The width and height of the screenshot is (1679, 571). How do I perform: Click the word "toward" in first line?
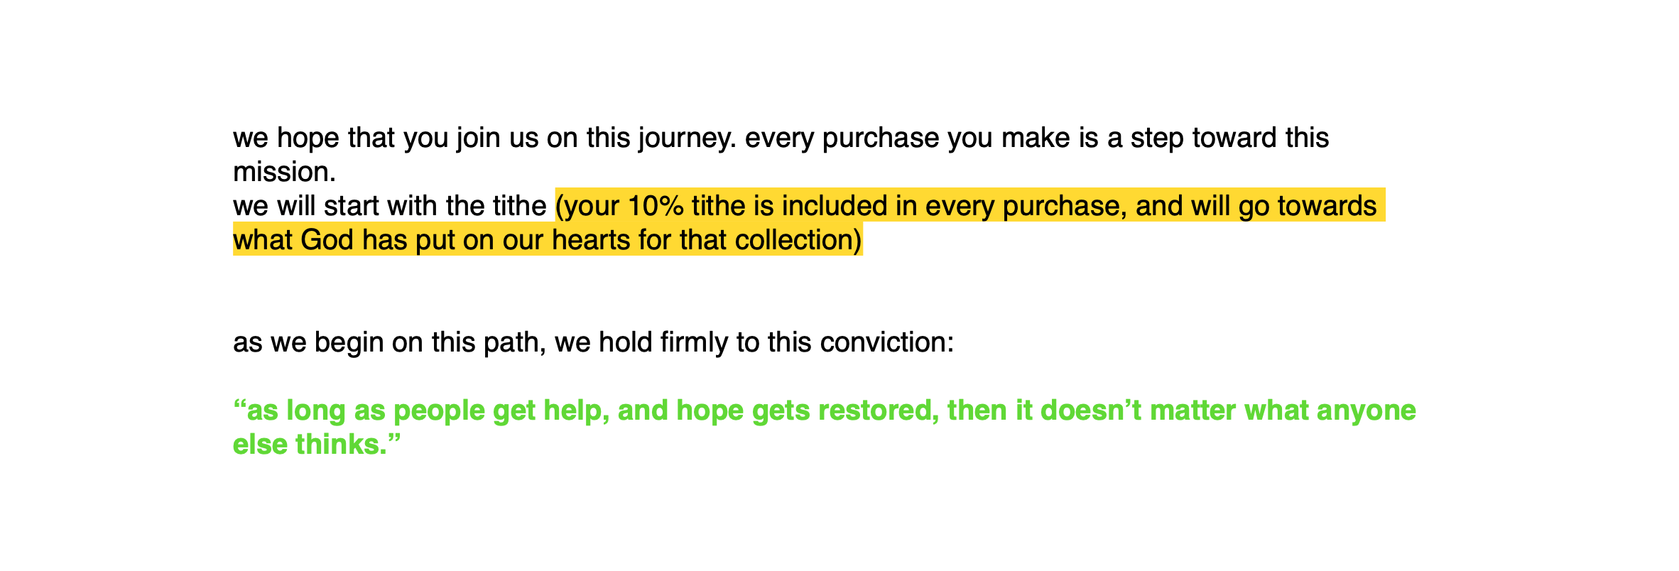tap(1234, 138)
